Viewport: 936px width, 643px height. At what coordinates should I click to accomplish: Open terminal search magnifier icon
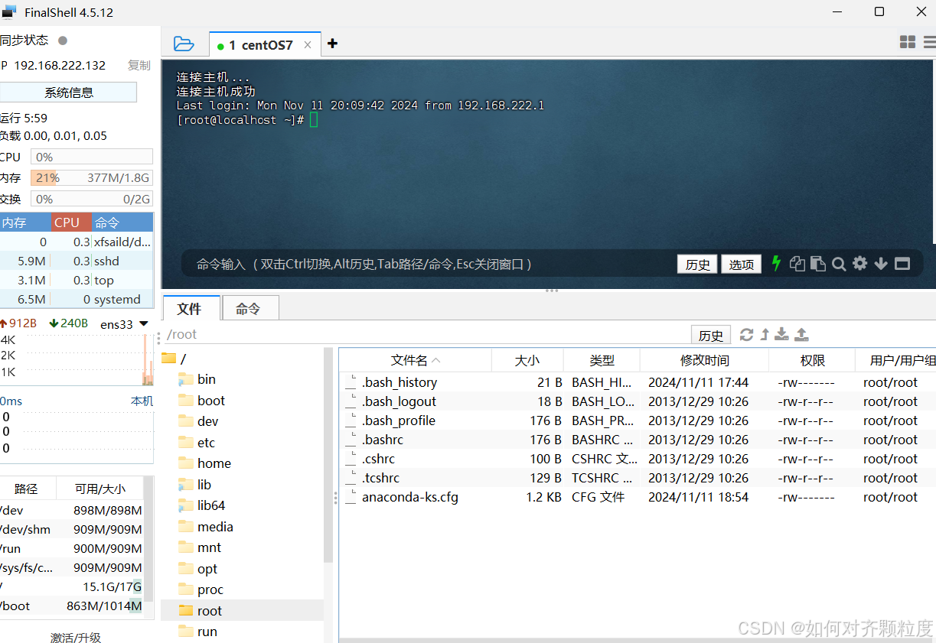839,264
